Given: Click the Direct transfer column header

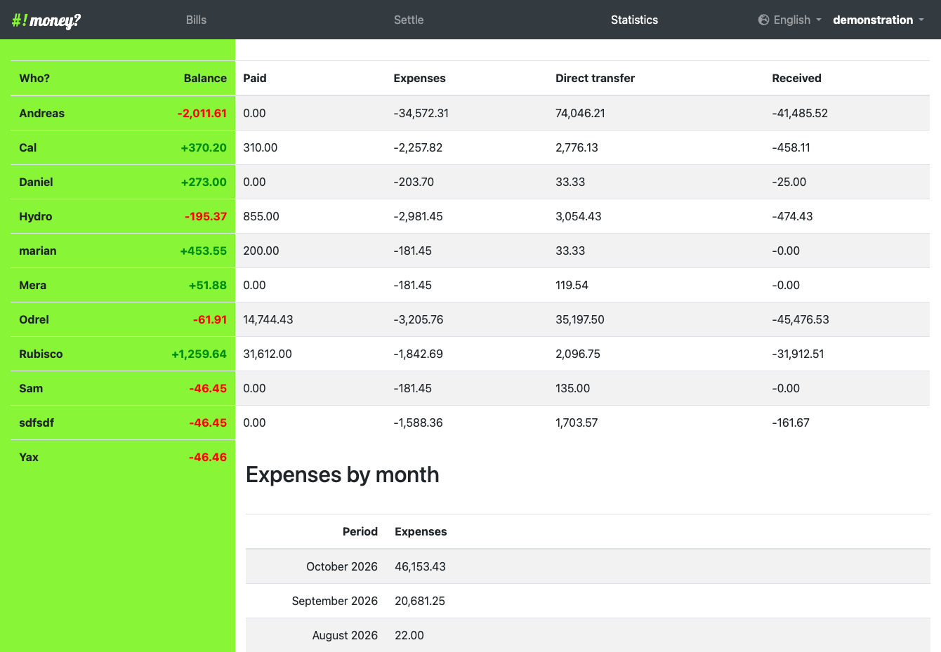Looking at the screenshot, I should [x=595, y=78].
